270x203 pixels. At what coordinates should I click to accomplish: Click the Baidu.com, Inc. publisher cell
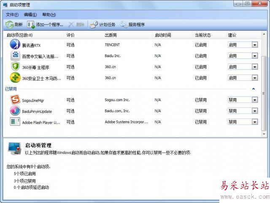pyautogui.click(x=117, y=111)
